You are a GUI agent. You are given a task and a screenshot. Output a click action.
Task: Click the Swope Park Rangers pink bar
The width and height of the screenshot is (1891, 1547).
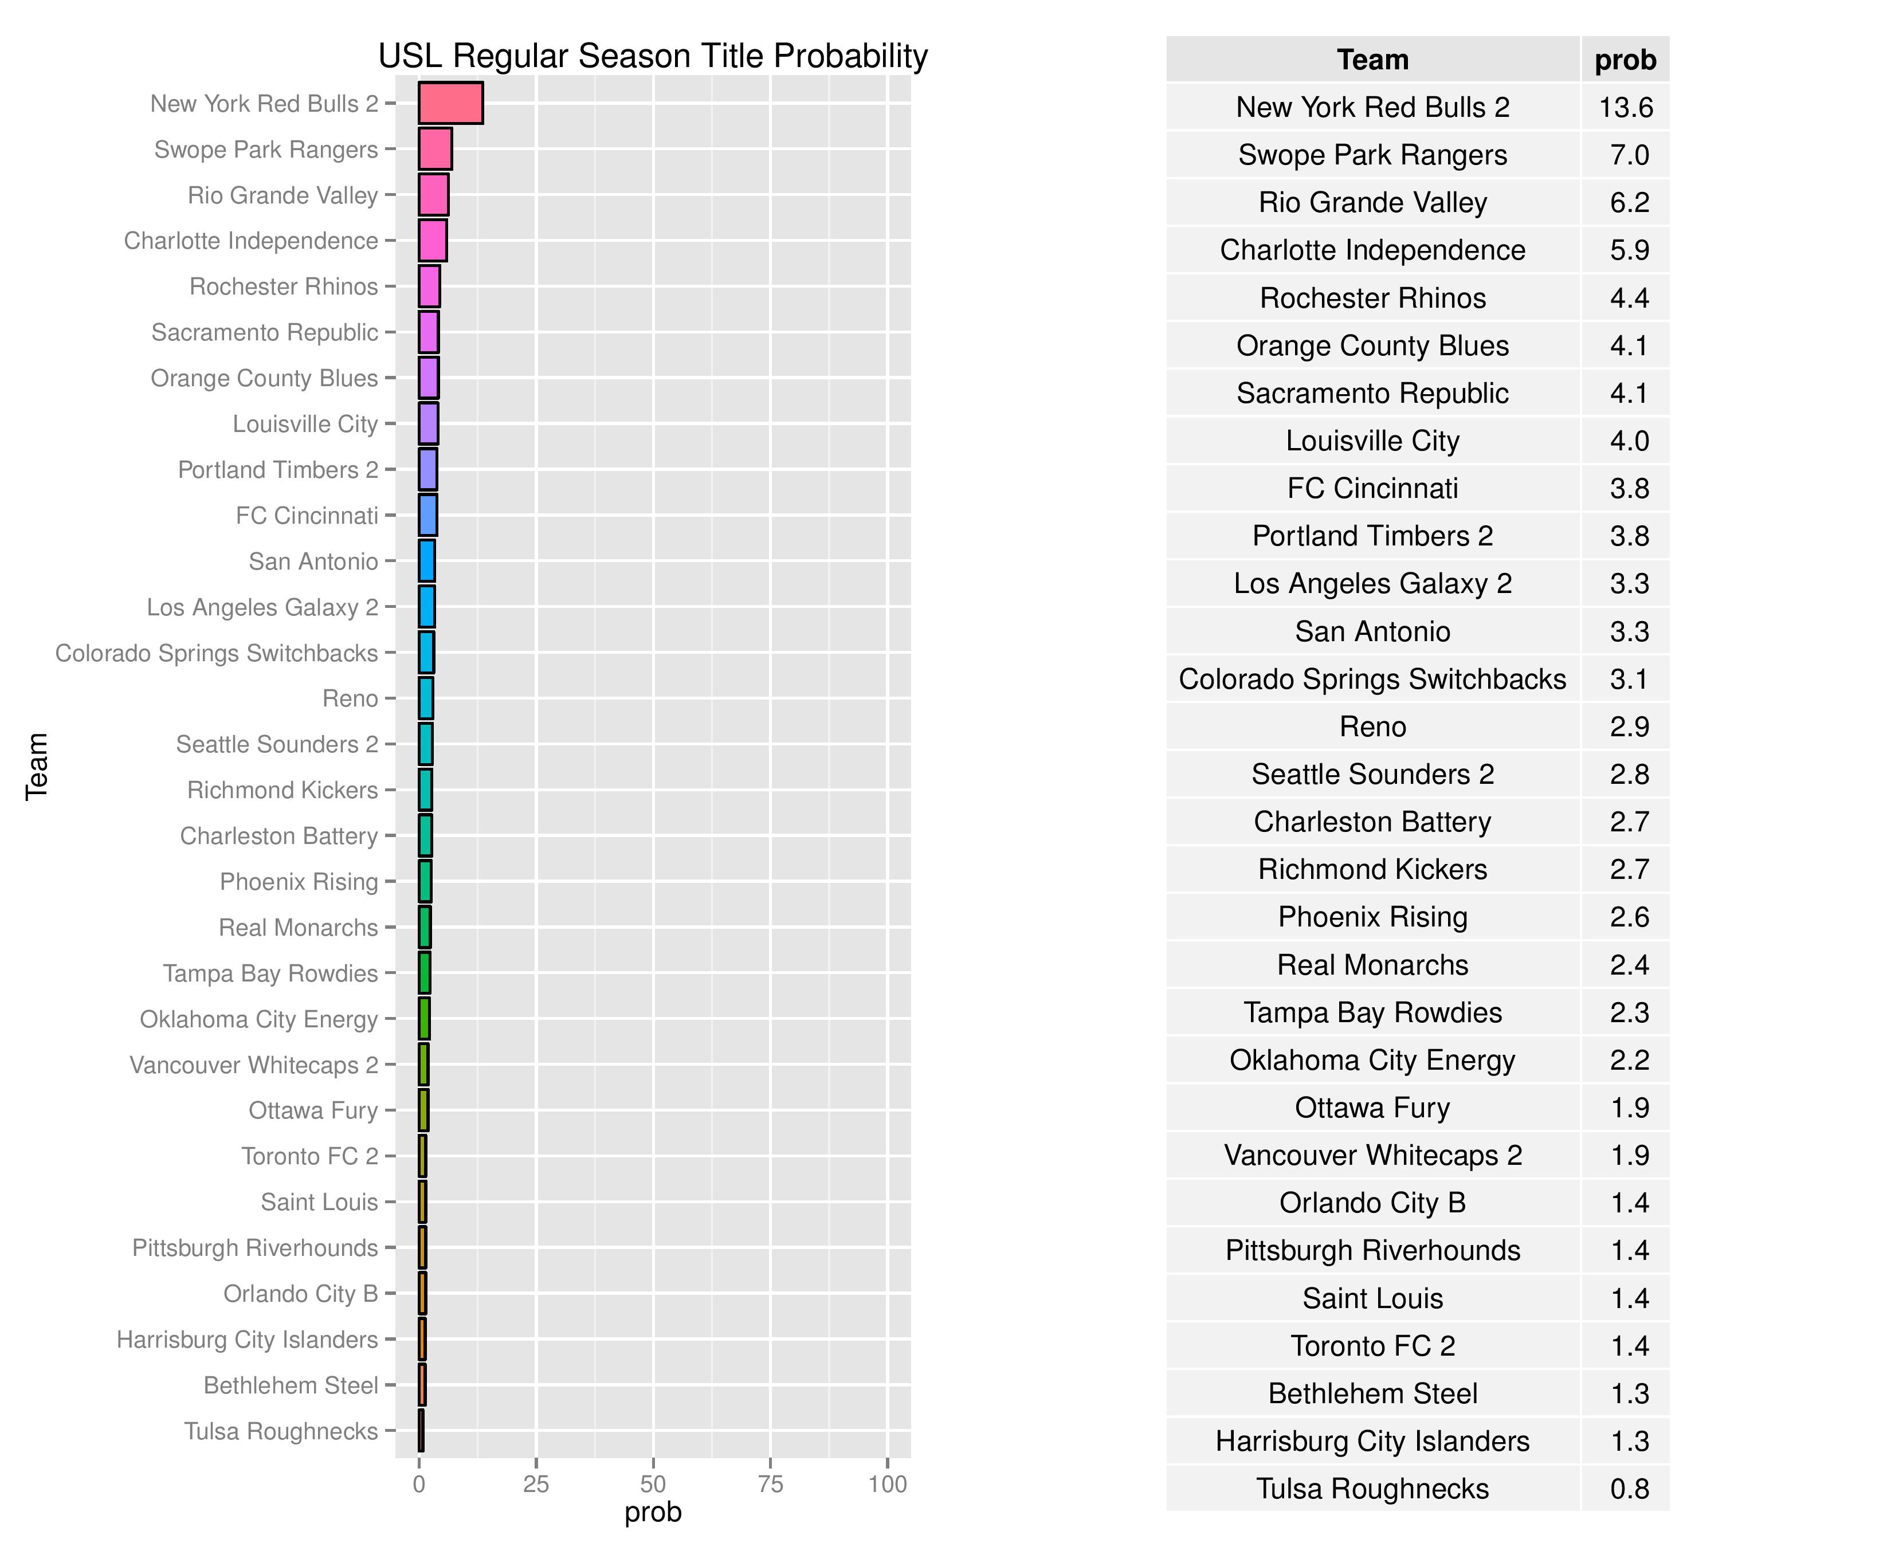pos(435,149)
